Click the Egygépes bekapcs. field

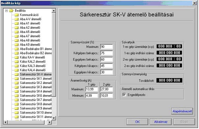point(106,59)
